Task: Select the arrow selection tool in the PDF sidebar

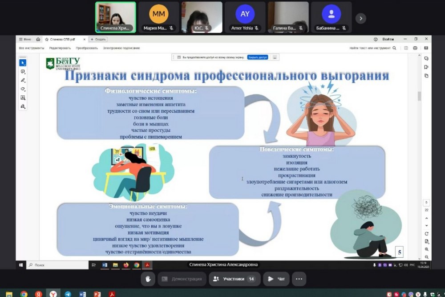Action: [23, 63]
